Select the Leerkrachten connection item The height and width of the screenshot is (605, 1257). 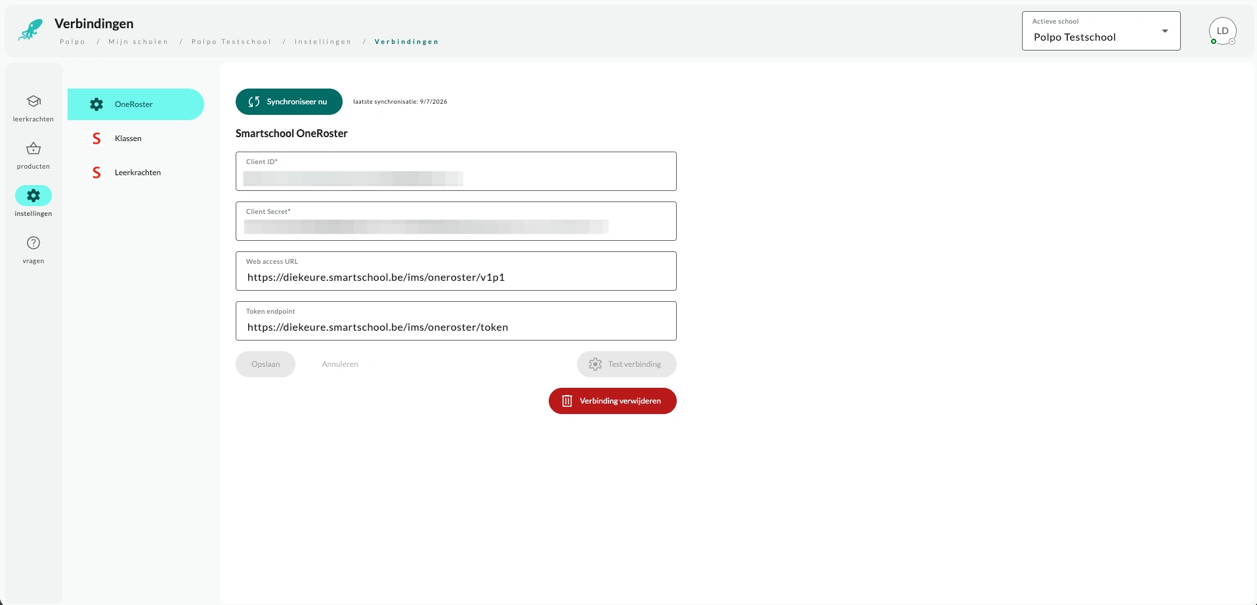[x=136, y=173]
